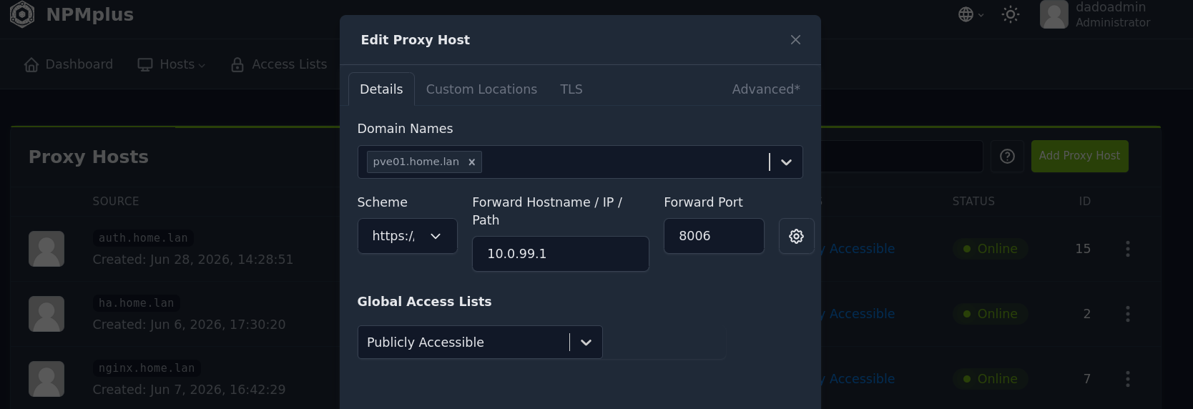Click the nginx.home.lan avatar thumbnail

coord(46,379)
